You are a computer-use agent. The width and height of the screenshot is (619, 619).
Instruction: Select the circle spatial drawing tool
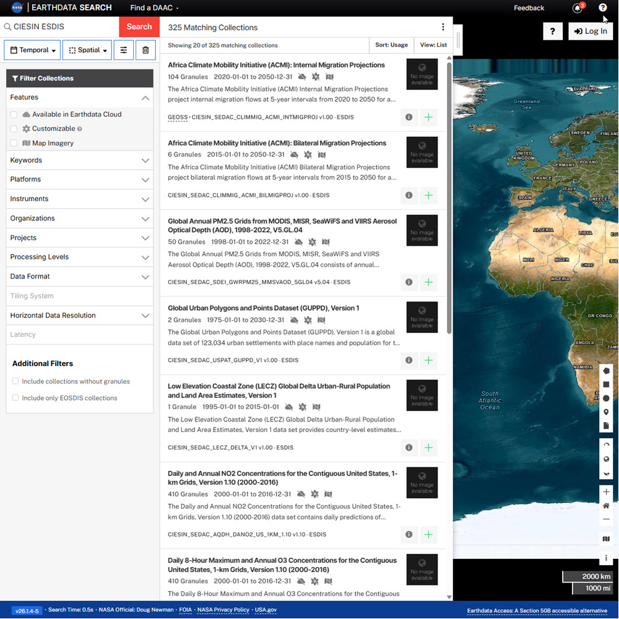pos(606,398)
